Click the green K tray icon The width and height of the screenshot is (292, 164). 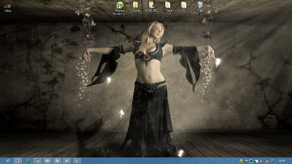pos(251,161)
